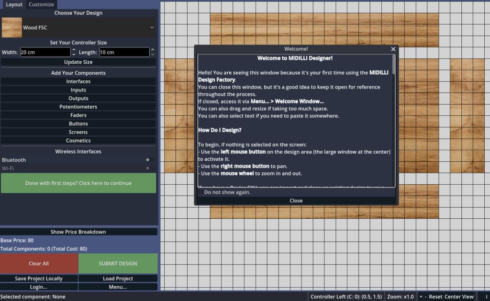Expand the Outputs components section
This screenshot has height=301, width=490.
coord(78,98)
